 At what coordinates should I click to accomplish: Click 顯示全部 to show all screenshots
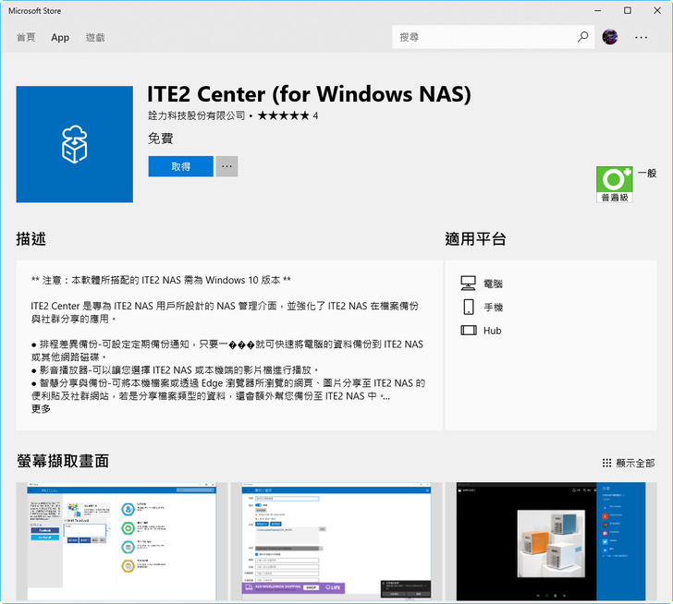(x=636, y=463)
